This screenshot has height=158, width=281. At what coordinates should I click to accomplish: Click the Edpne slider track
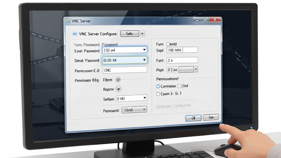134,79
